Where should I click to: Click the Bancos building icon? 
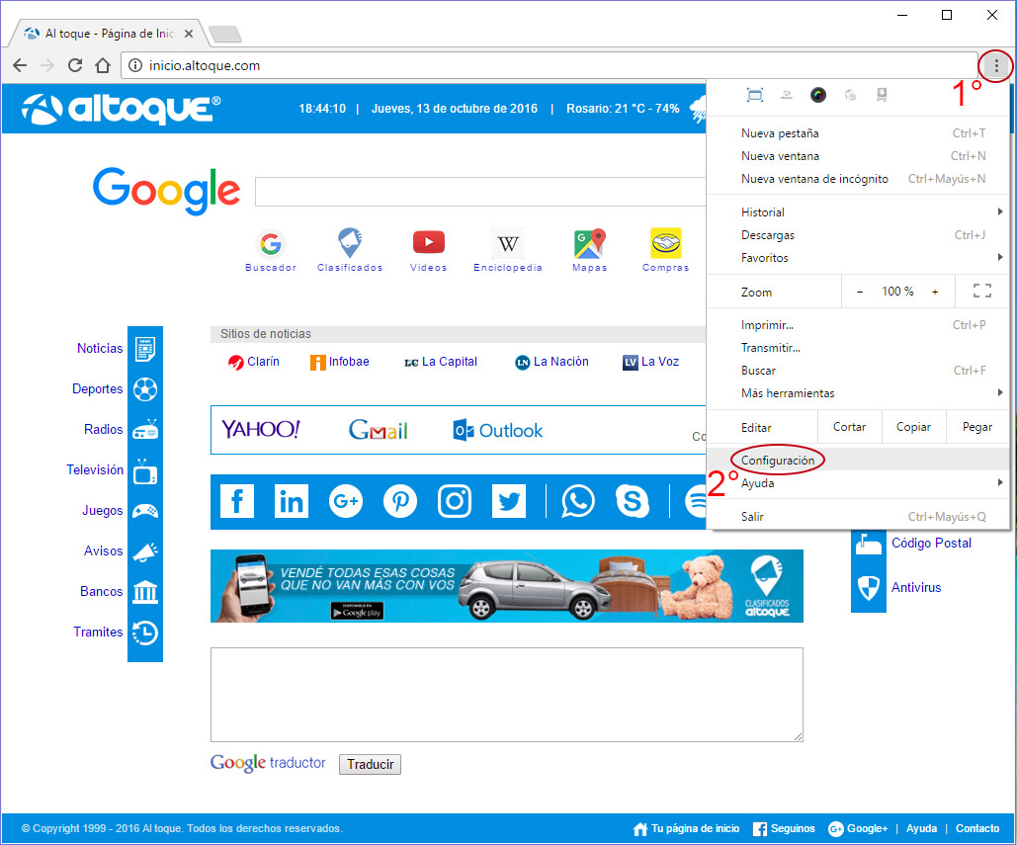[145, 591]
